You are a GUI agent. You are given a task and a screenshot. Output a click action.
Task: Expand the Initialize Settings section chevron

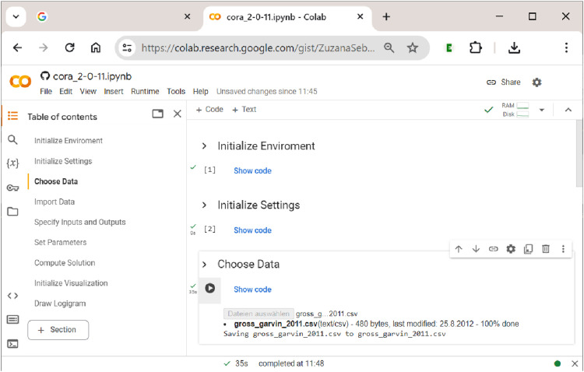click(204, 205)
